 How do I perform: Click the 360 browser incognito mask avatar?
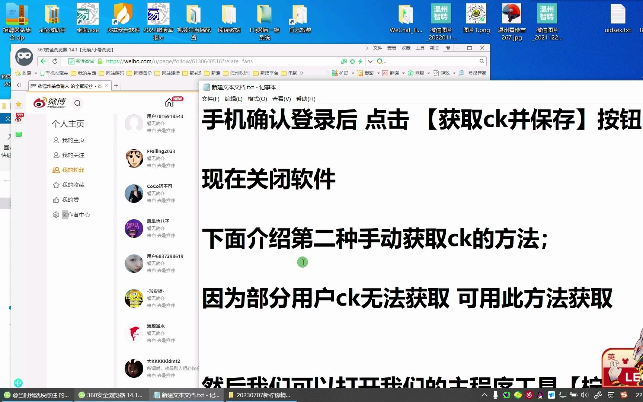(x=24, y=57)
